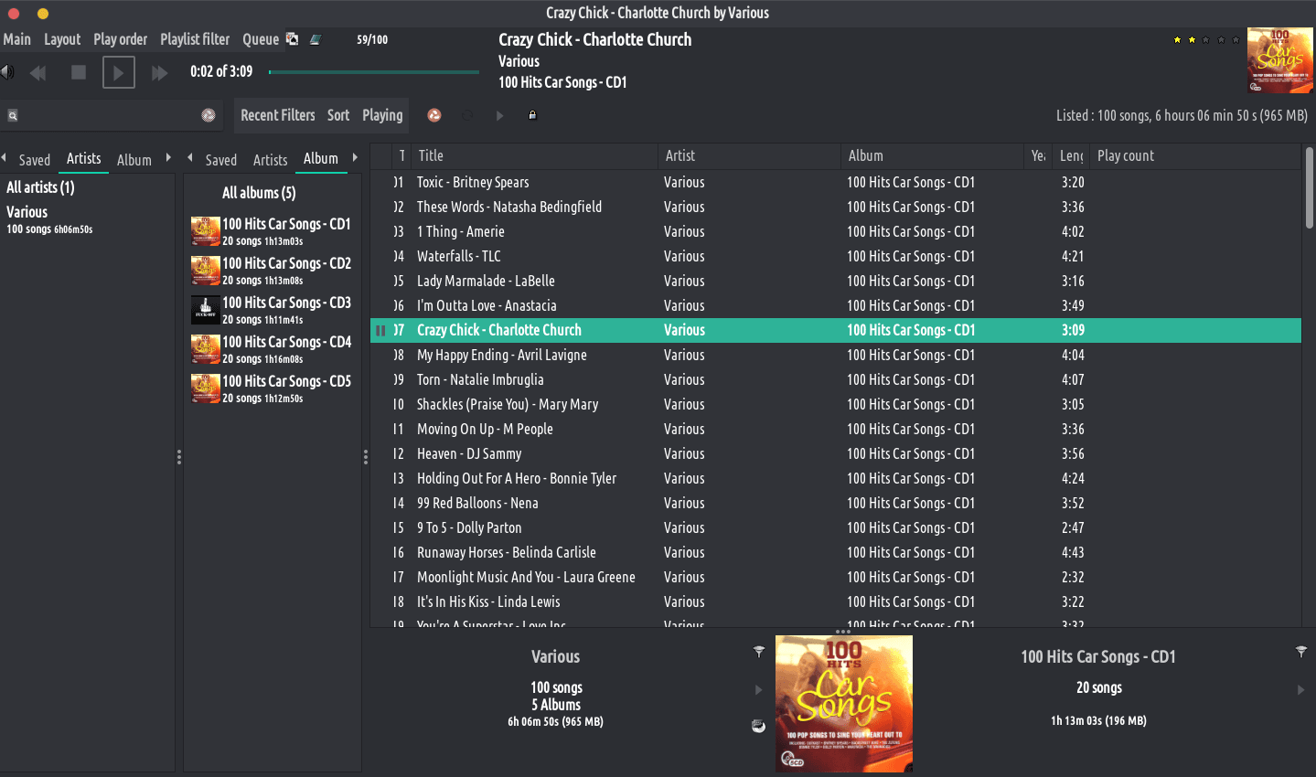The height and width of the screenshot is (777, 1316).
Task: Click the left tab-scroll arrow in album pane
Action: 190,158
